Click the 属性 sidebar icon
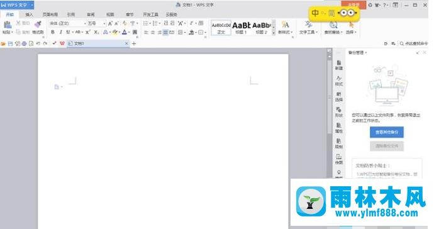 click(339, 128)
